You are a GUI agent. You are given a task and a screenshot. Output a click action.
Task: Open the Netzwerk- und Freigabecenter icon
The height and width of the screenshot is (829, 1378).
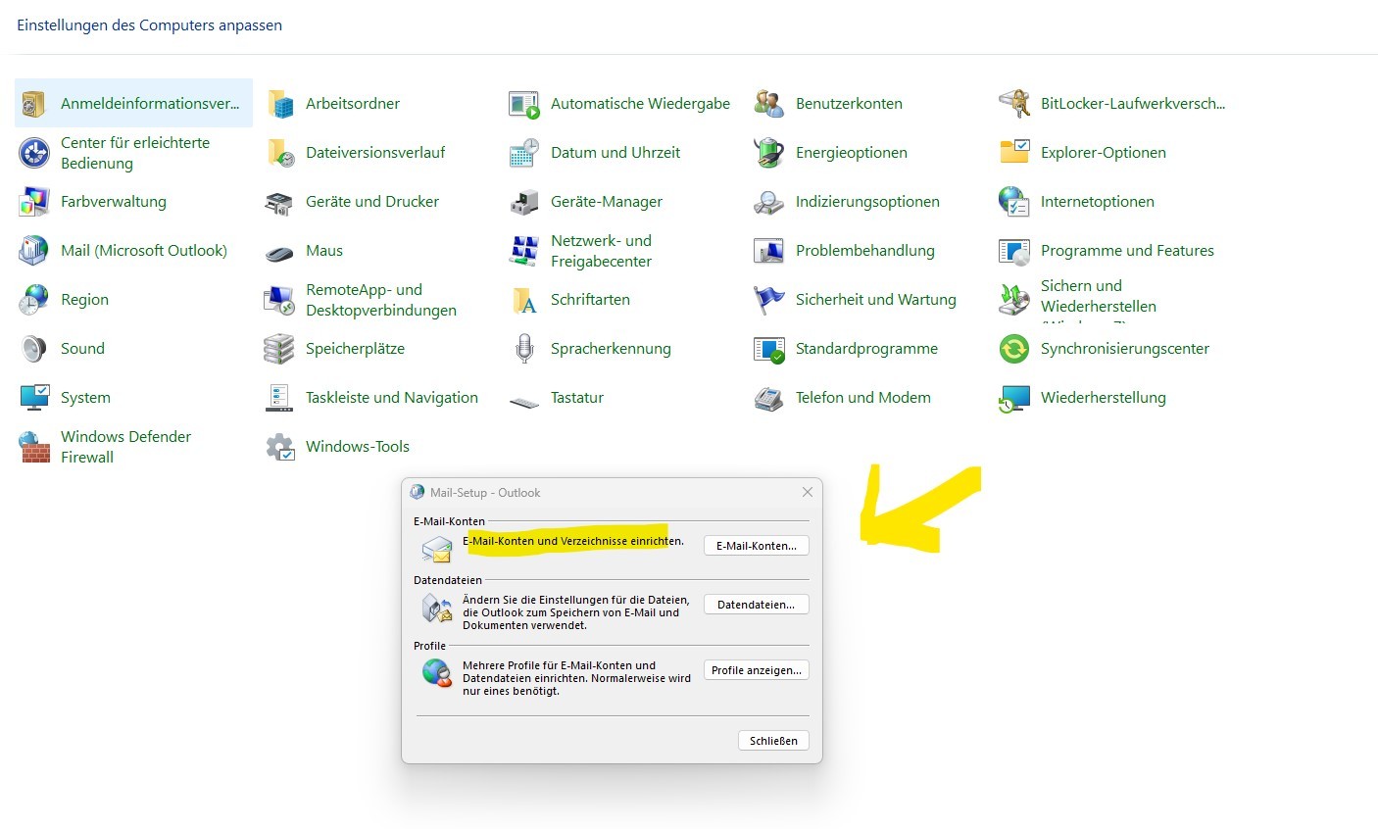point(523,251)
